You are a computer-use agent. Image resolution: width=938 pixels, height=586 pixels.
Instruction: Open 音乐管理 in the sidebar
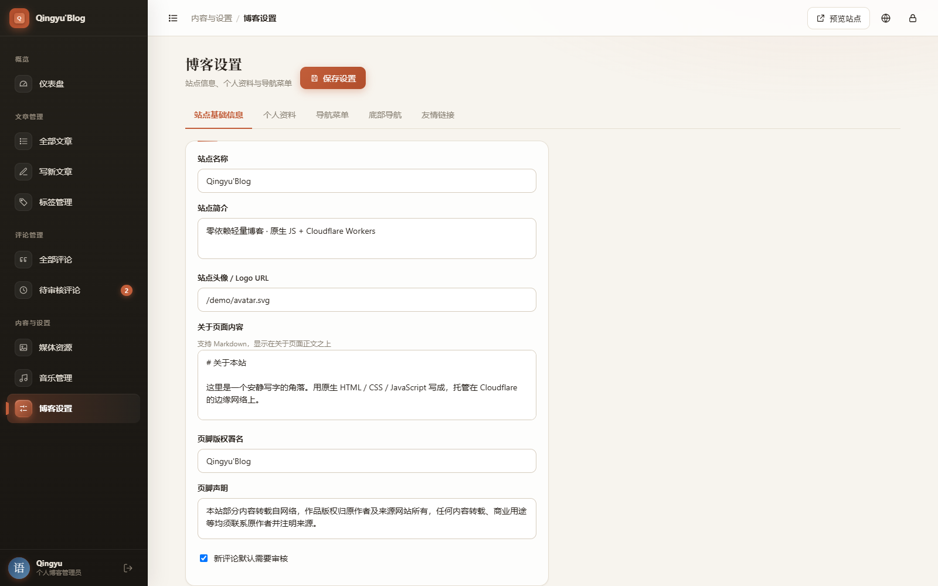click(x=73, y=378)
